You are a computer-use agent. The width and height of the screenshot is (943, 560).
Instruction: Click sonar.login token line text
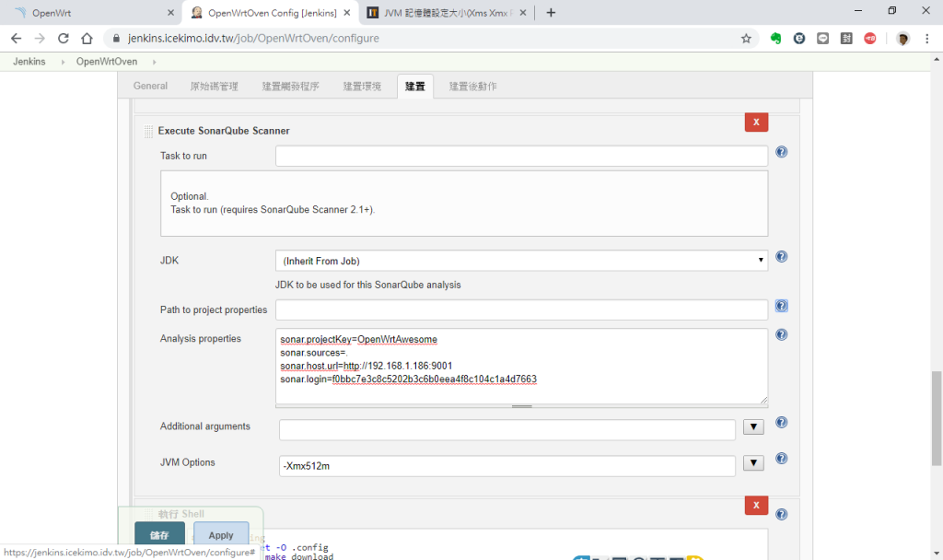pyautogui.click(x=408, y=379)
